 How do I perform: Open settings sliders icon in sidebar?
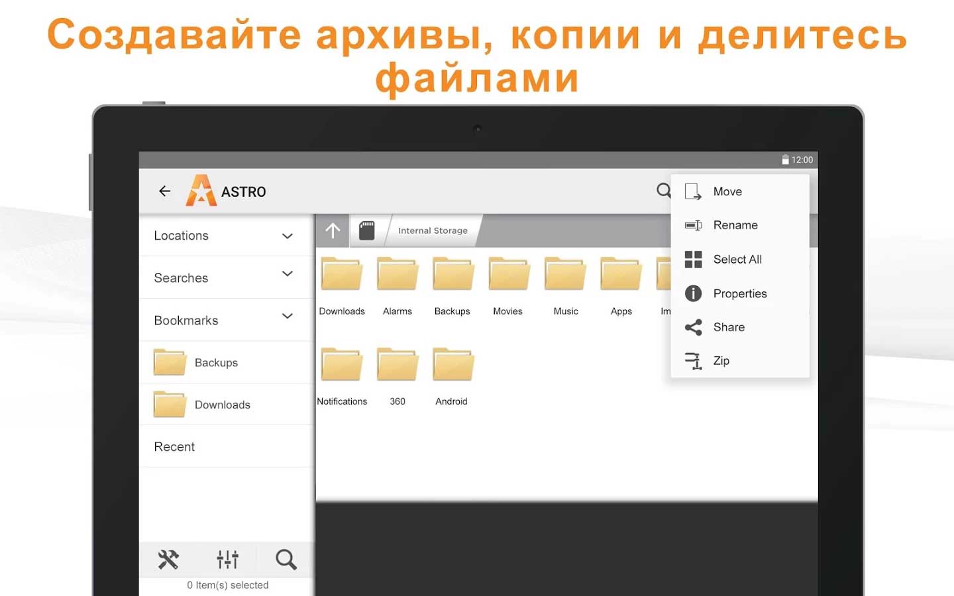[227, 560]
